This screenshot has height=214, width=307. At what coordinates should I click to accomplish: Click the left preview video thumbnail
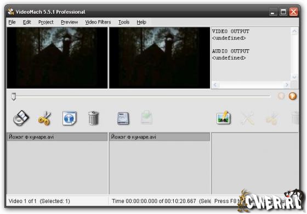coord(57,58)
